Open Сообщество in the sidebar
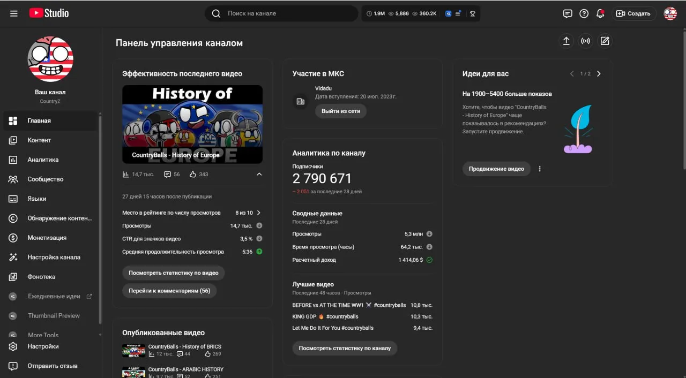The height and width of the screenshot is (378, 686). pyautogui.click(x=50, y=179)
